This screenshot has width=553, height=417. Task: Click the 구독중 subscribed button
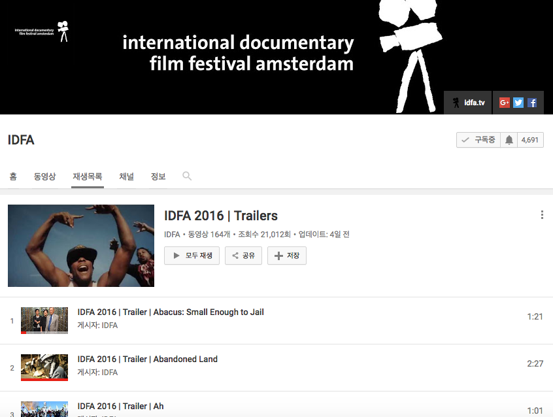(478, 140)
